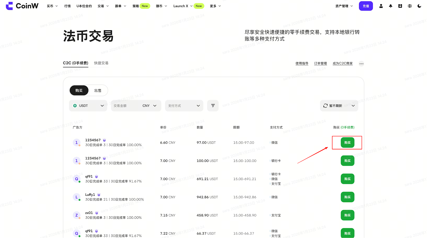Open the language globe icon
Image resolution: width=427 pixels, height=238 pixels.
click(410, 6)
